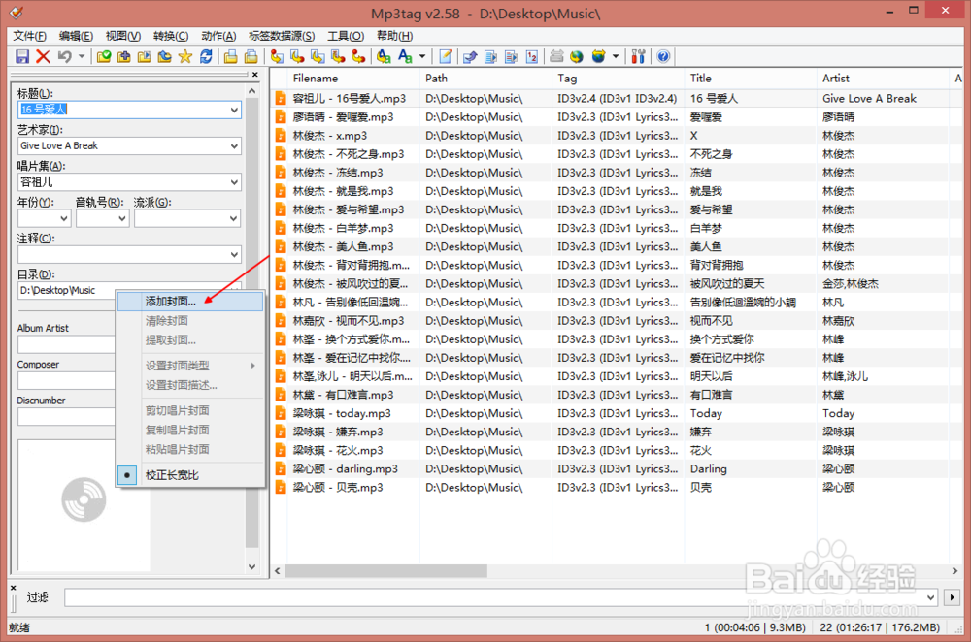Image resolution: width=971 pixels, height=642 pixels.
Task: Click the filter apply arrow button
Action: click(x=952, y=597)
